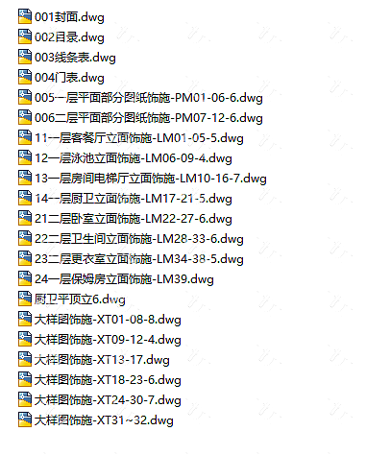Click the 004门表.dwg file icon
Image resolution: width=391 pixels, height=455 pixels.
click(25, 77)
